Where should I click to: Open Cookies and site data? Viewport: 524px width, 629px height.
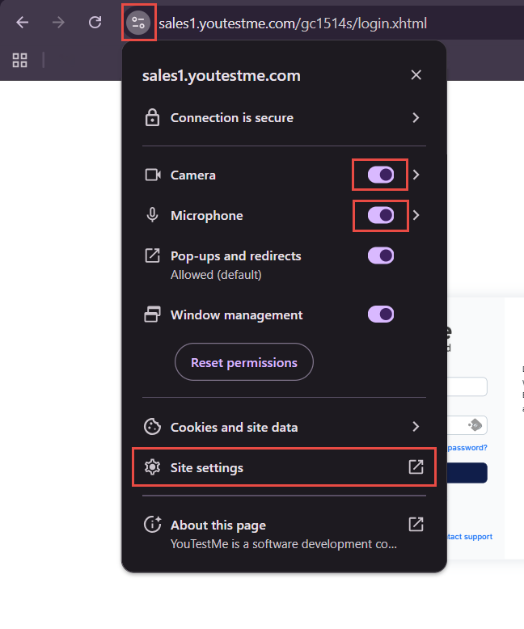pos(283,427)
